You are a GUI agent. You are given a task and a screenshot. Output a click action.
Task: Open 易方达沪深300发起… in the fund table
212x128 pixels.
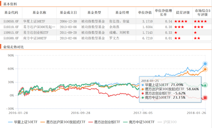(39, 27)
